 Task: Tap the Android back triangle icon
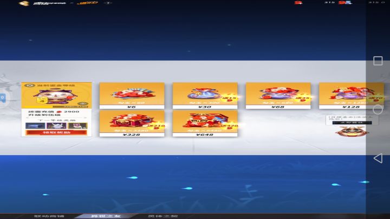pyautogui.click(x=378, y=158)
